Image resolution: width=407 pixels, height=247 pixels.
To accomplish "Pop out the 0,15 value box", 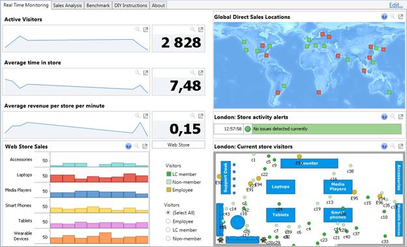I will tap(201, 116).
